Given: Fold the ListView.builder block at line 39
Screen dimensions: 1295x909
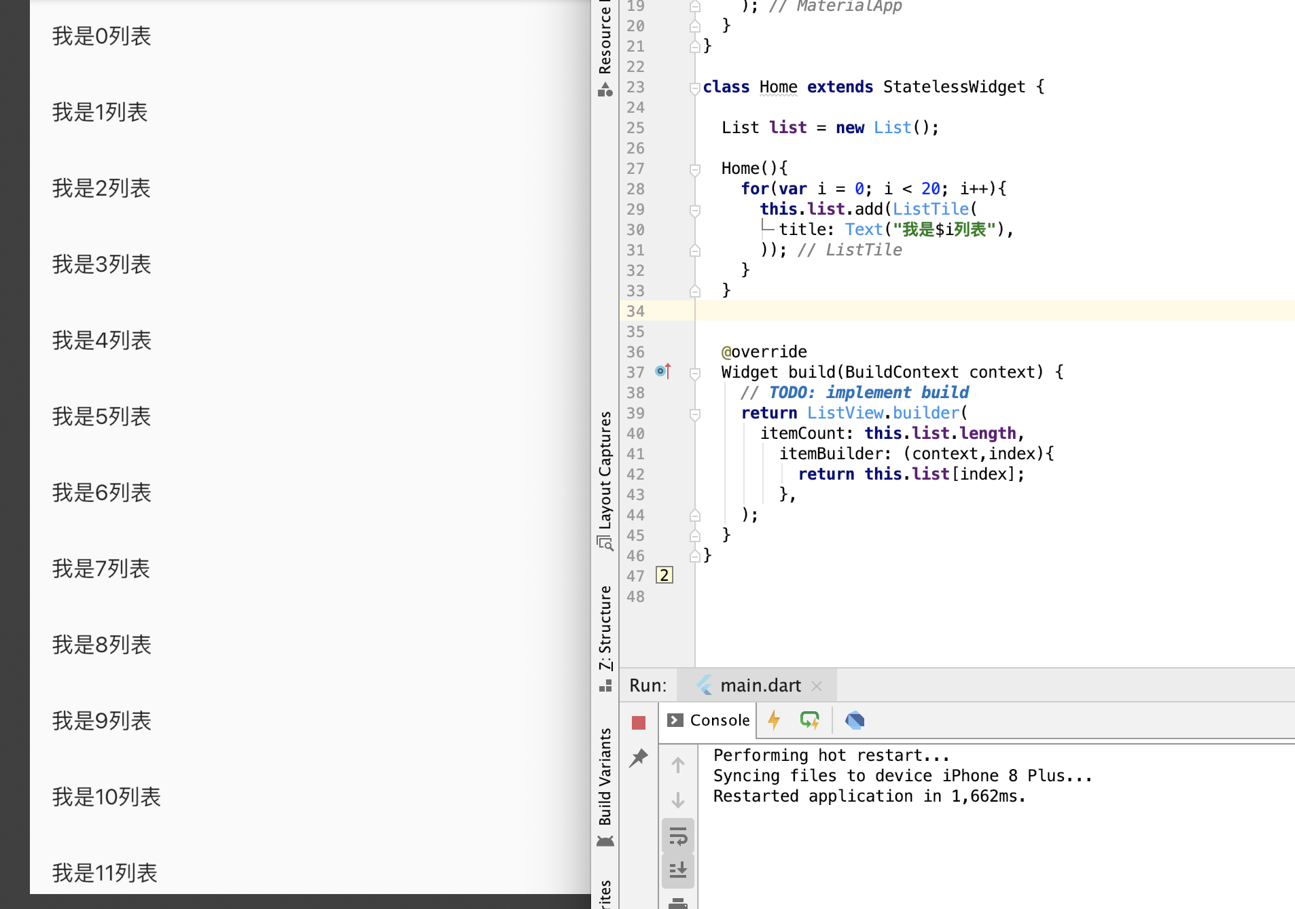Looking at the screenshot, I should 694,414.
